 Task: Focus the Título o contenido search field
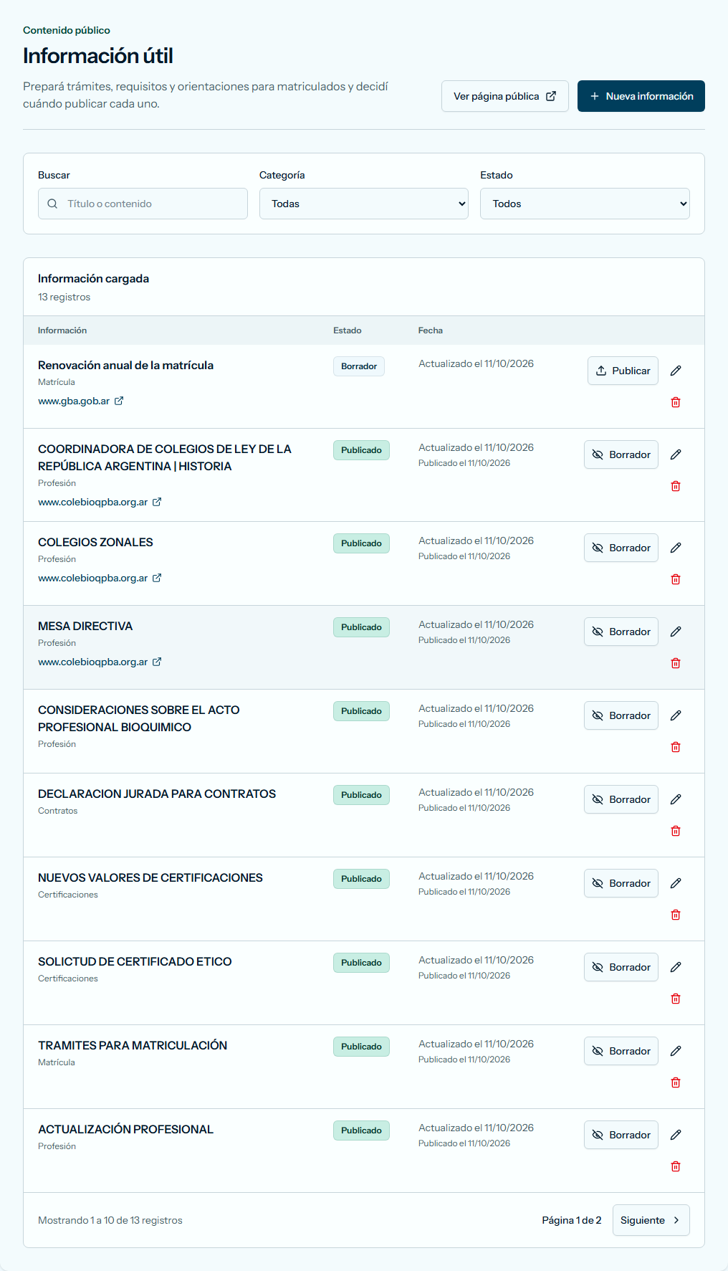143,204
